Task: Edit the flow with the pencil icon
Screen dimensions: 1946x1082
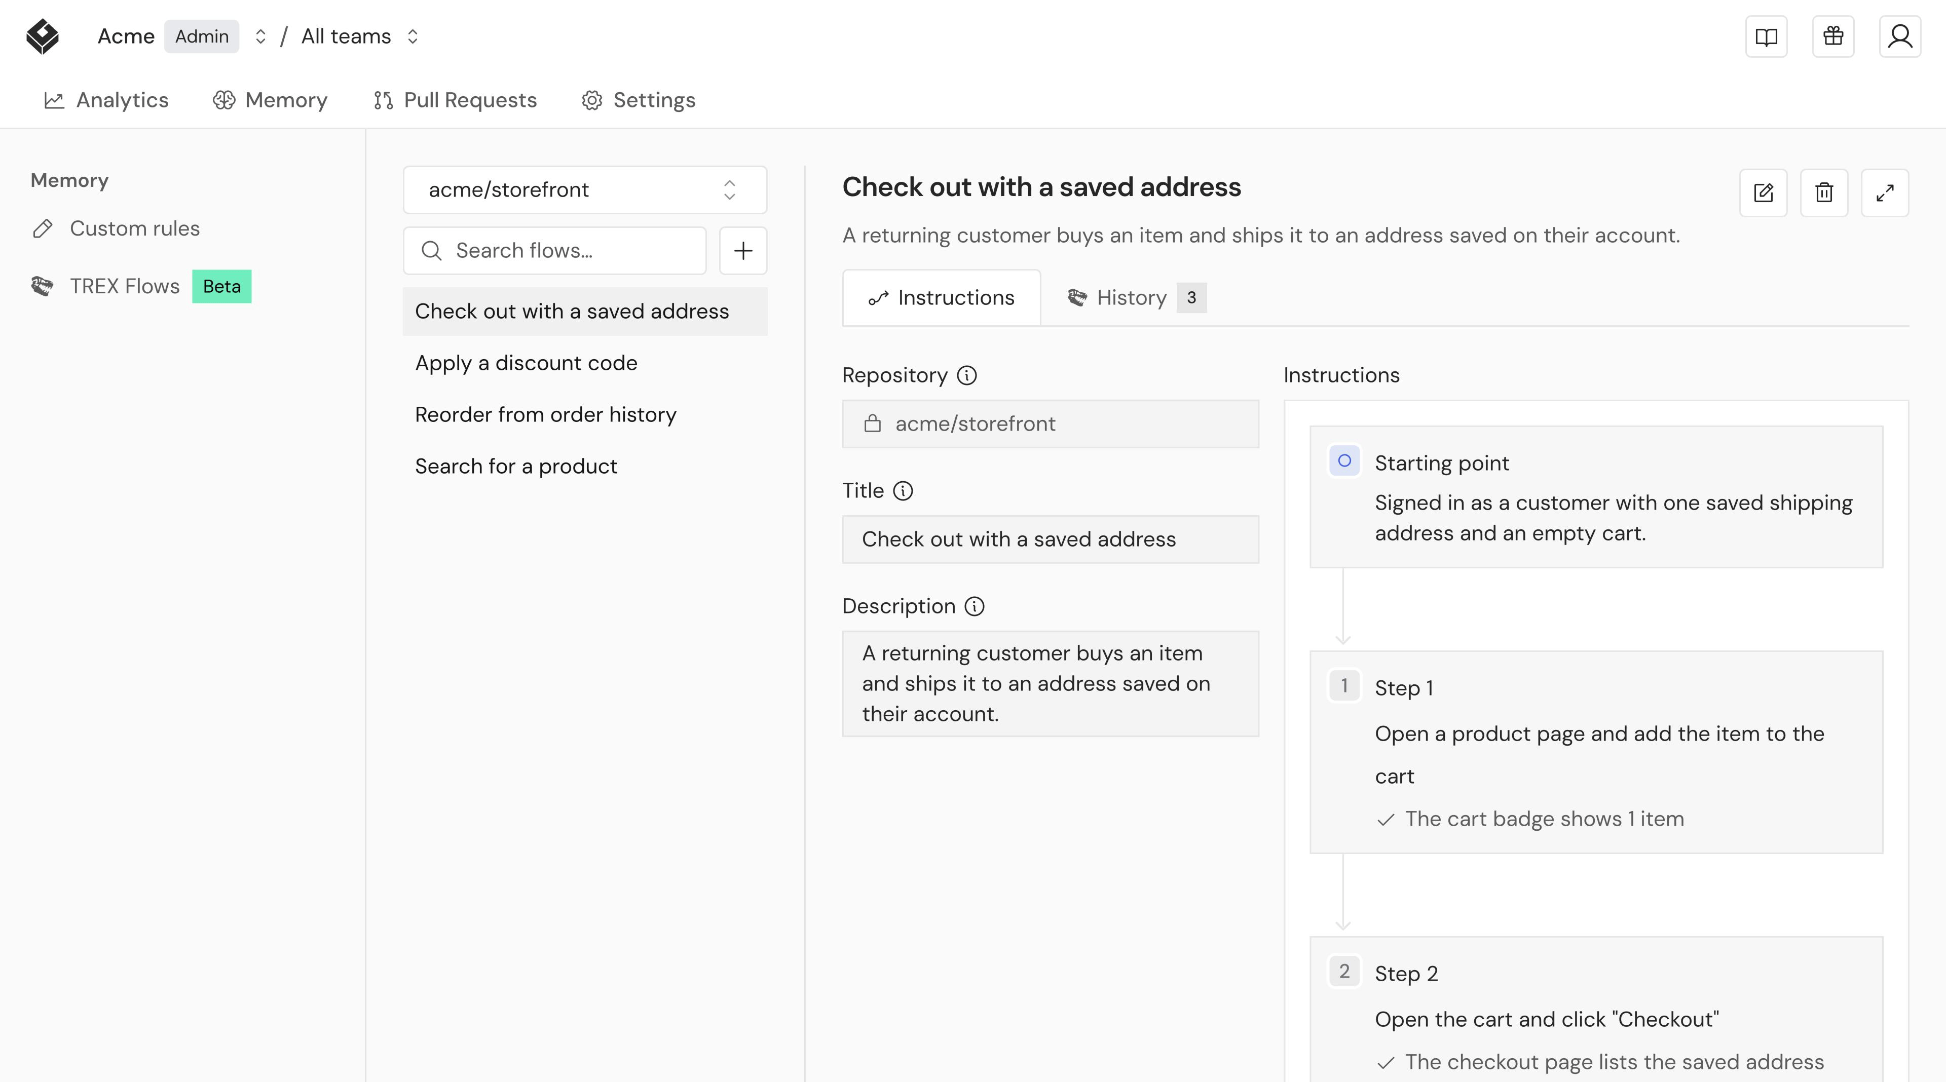Action: click(x=1763, y=192)
